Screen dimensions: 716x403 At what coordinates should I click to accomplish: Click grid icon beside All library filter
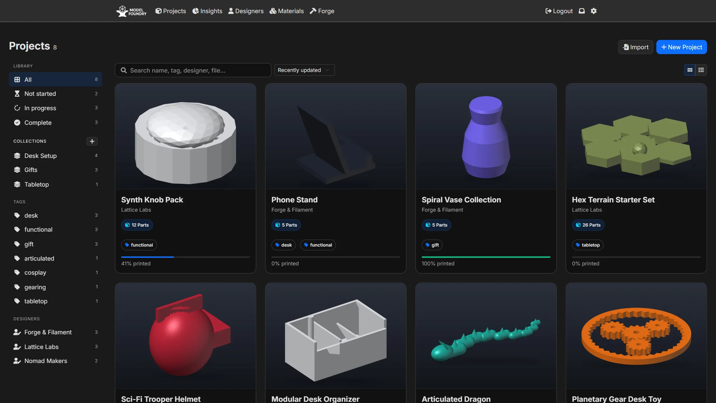tap(17, 80)
